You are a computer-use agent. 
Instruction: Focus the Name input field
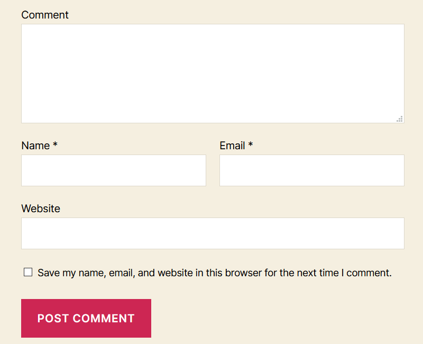click(x=113, y=170)
